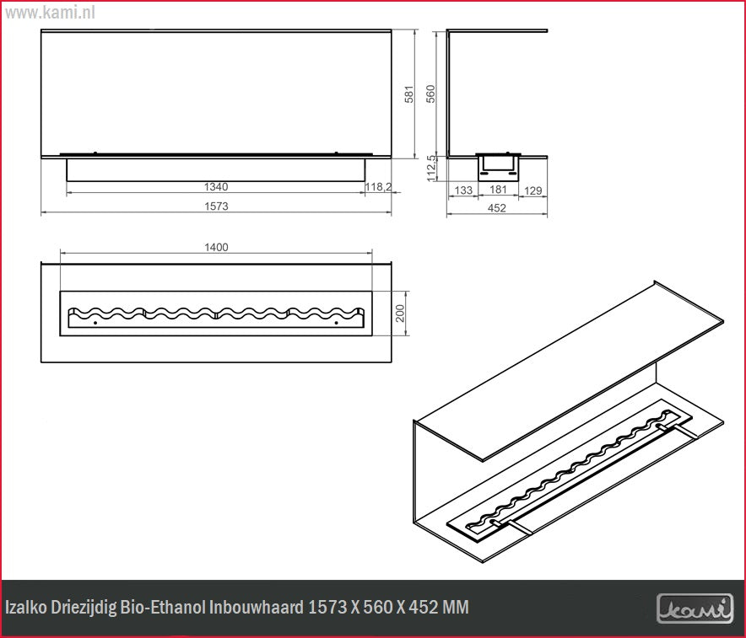Click the 129 dimension in side view
The height and width of the screenshot is (638, 746).
click(532, 191)
